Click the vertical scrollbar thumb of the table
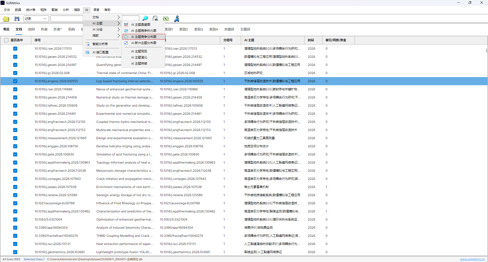The height and width of the screenshot is (262, 488). coord(486,51)
